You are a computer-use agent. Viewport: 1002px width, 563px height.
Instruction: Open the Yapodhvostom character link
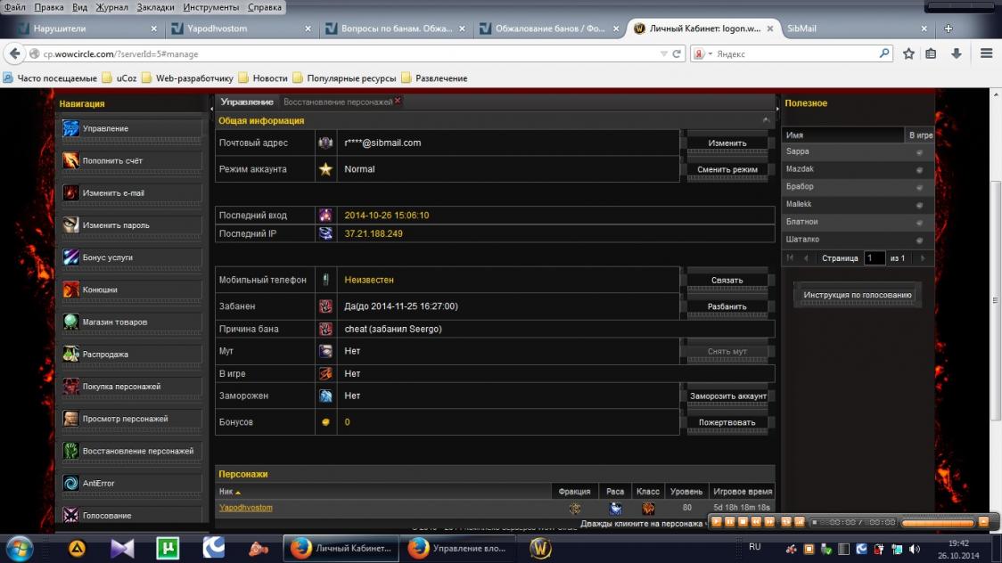(245, 508)
